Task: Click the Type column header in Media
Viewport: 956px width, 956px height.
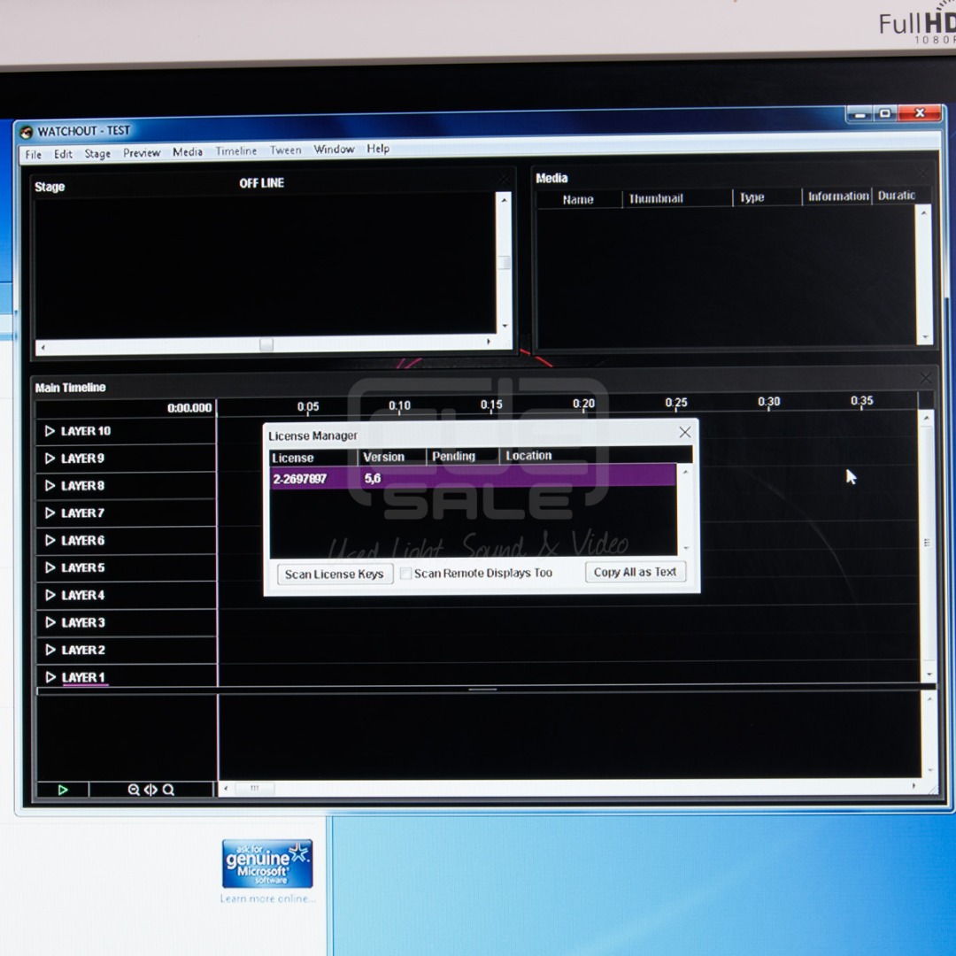Action: tap(767, 197)
